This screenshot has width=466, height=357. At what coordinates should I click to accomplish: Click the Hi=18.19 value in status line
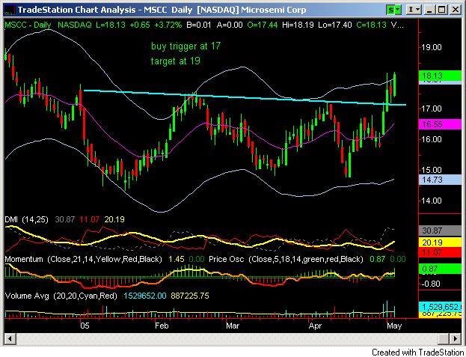pos(298,25)
